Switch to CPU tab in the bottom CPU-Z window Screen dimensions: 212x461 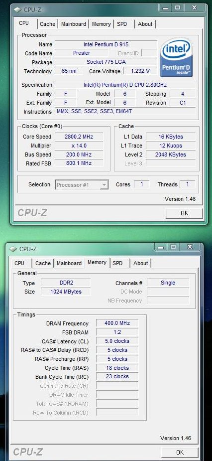(19, 263)
